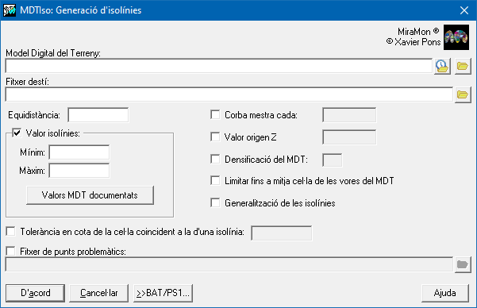Image resolution: width=477 pixels, height=308 pixels.
Task: Click greyed folder icon for punts problemàtics
Action: coord(463,264)
